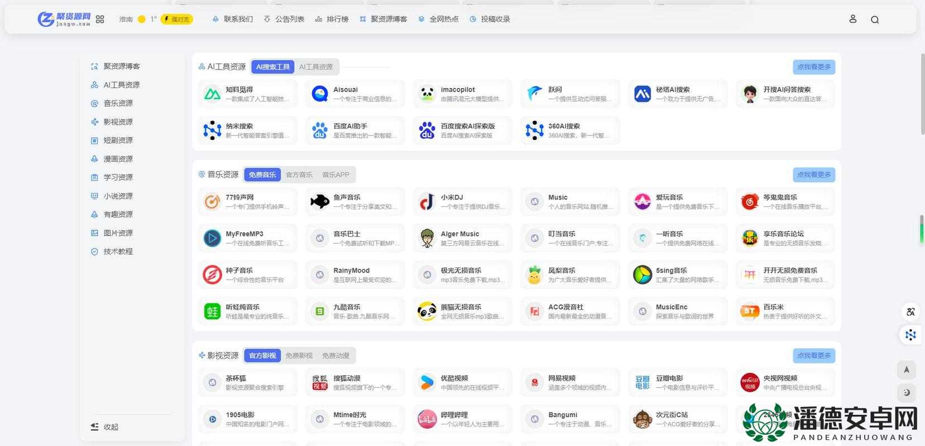
Task: Click the Alger Music avatar icon
Action: point(427,238)
